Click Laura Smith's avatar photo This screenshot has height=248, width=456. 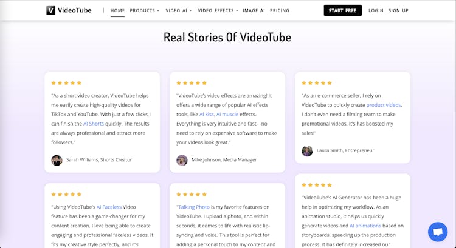(307, 150)
